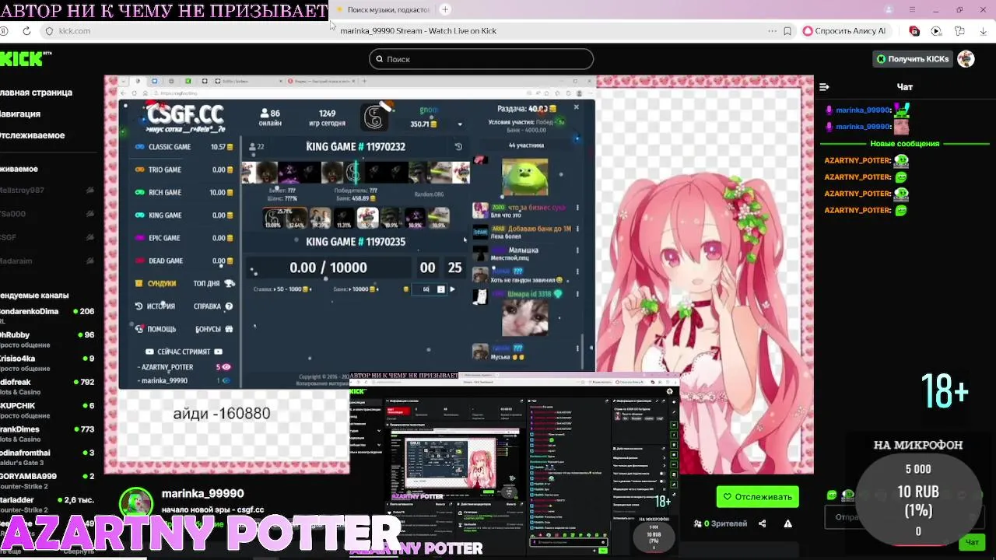Open the diofreak recommended channel
This screenshot has width=996, height=560.
(47, 387)
